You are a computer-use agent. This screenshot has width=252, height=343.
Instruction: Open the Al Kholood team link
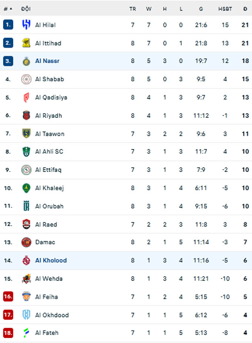(51, 260)
